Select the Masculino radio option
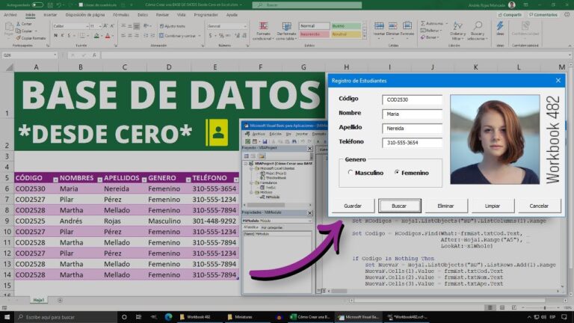574x323 pixels. pyautogui.click(x=351, y=172)
